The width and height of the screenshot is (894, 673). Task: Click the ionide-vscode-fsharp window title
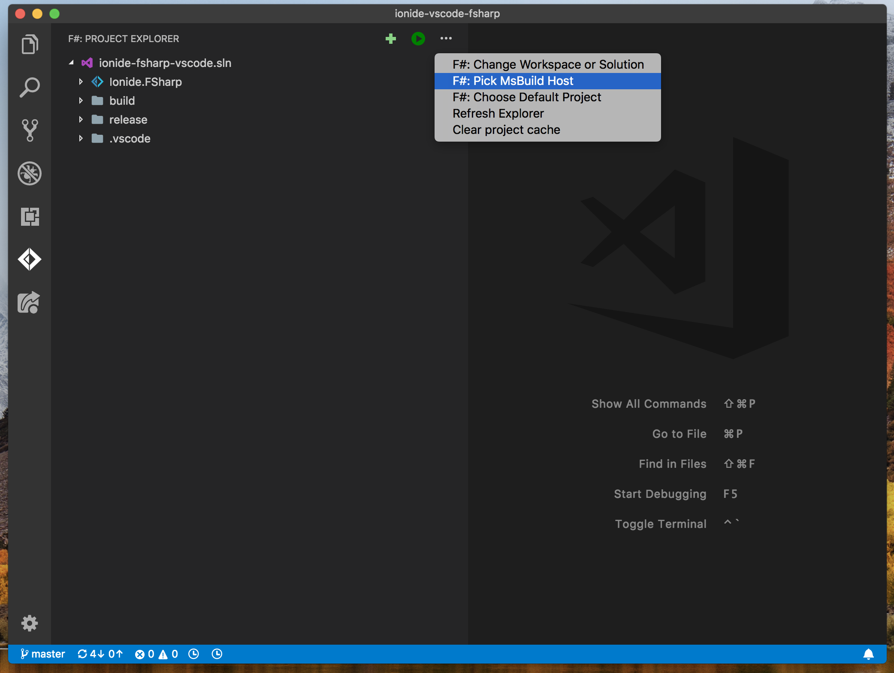[447, 14]
